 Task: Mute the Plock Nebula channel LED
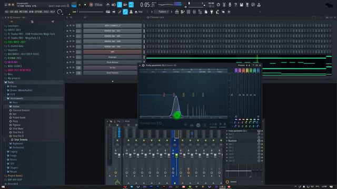tap(67, 62)
